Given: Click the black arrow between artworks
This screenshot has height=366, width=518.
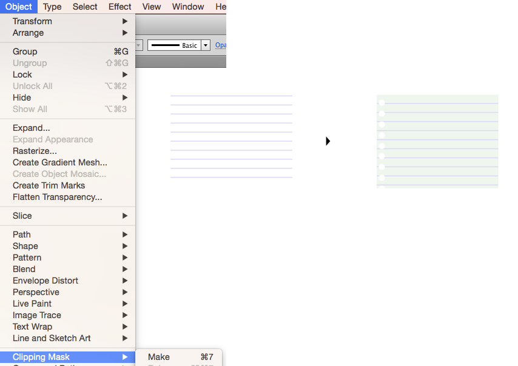Looking at the screenshot, I should click(328, 141).
